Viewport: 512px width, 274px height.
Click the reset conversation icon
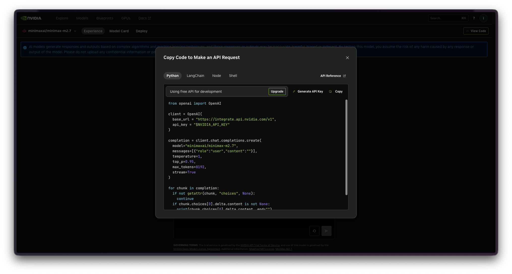point(314,231)
